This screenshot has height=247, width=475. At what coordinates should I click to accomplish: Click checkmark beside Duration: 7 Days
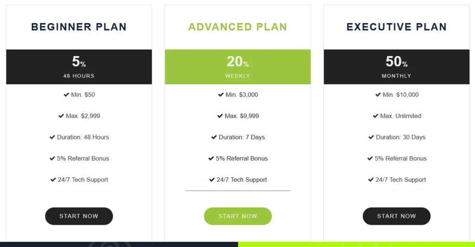[214, 137]
